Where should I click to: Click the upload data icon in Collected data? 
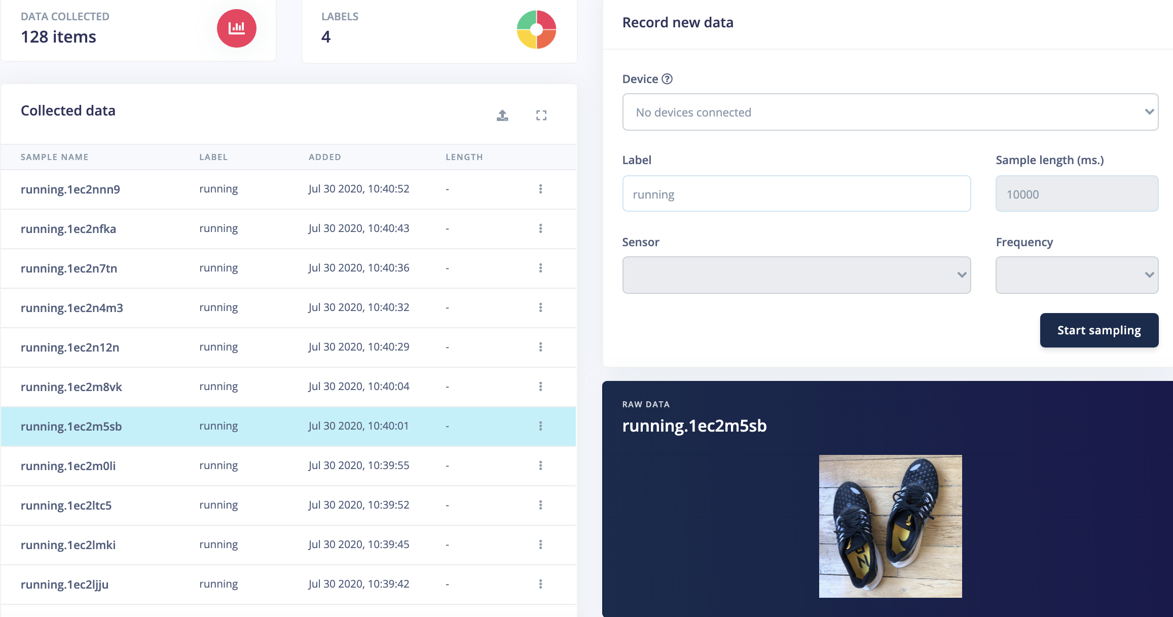pos(502,115)
